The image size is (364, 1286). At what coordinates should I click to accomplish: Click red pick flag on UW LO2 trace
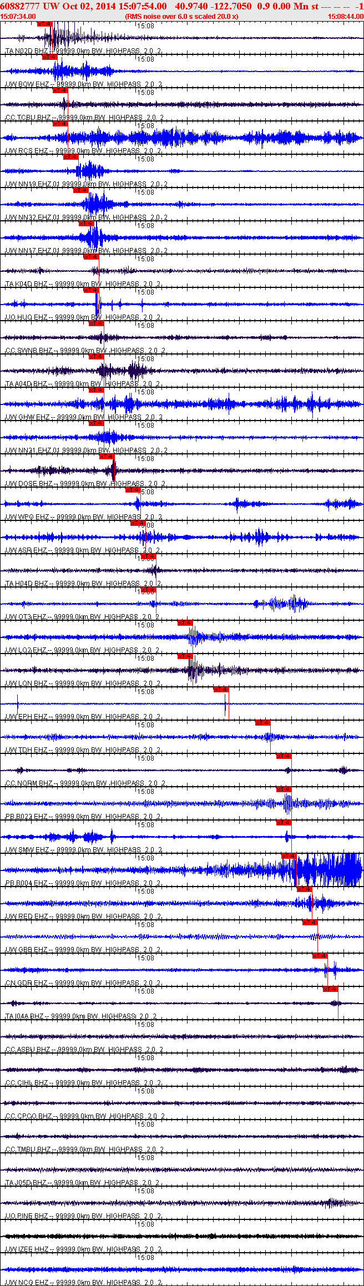click(x=185, y=623)
